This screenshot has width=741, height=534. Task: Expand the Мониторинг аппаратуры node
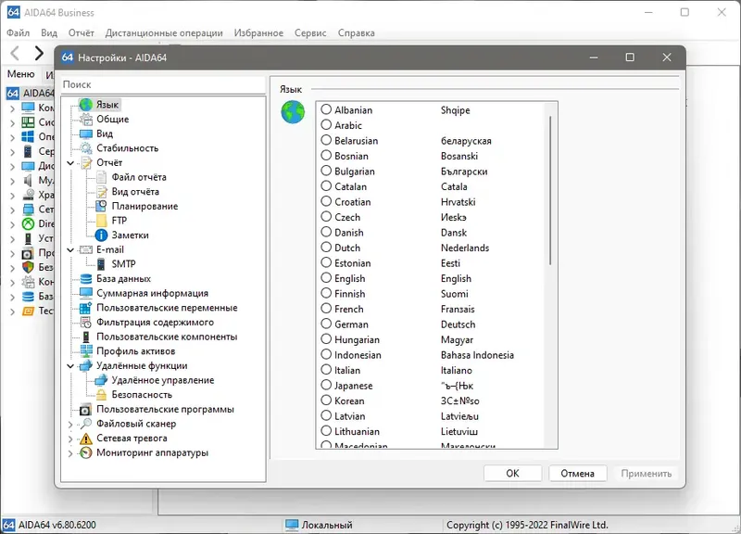[70, 453]
